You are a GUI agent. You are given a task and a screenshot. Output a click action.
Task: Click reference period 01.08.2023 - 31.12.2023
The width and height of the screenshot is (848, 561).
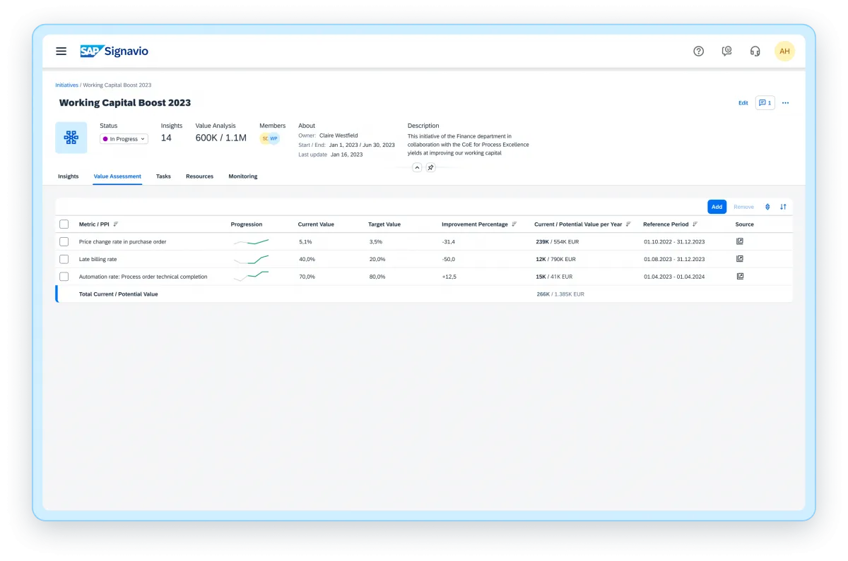pos(674,259)
